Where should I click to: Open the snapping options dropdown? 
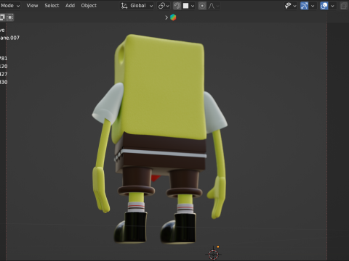[x=189, y=6]
